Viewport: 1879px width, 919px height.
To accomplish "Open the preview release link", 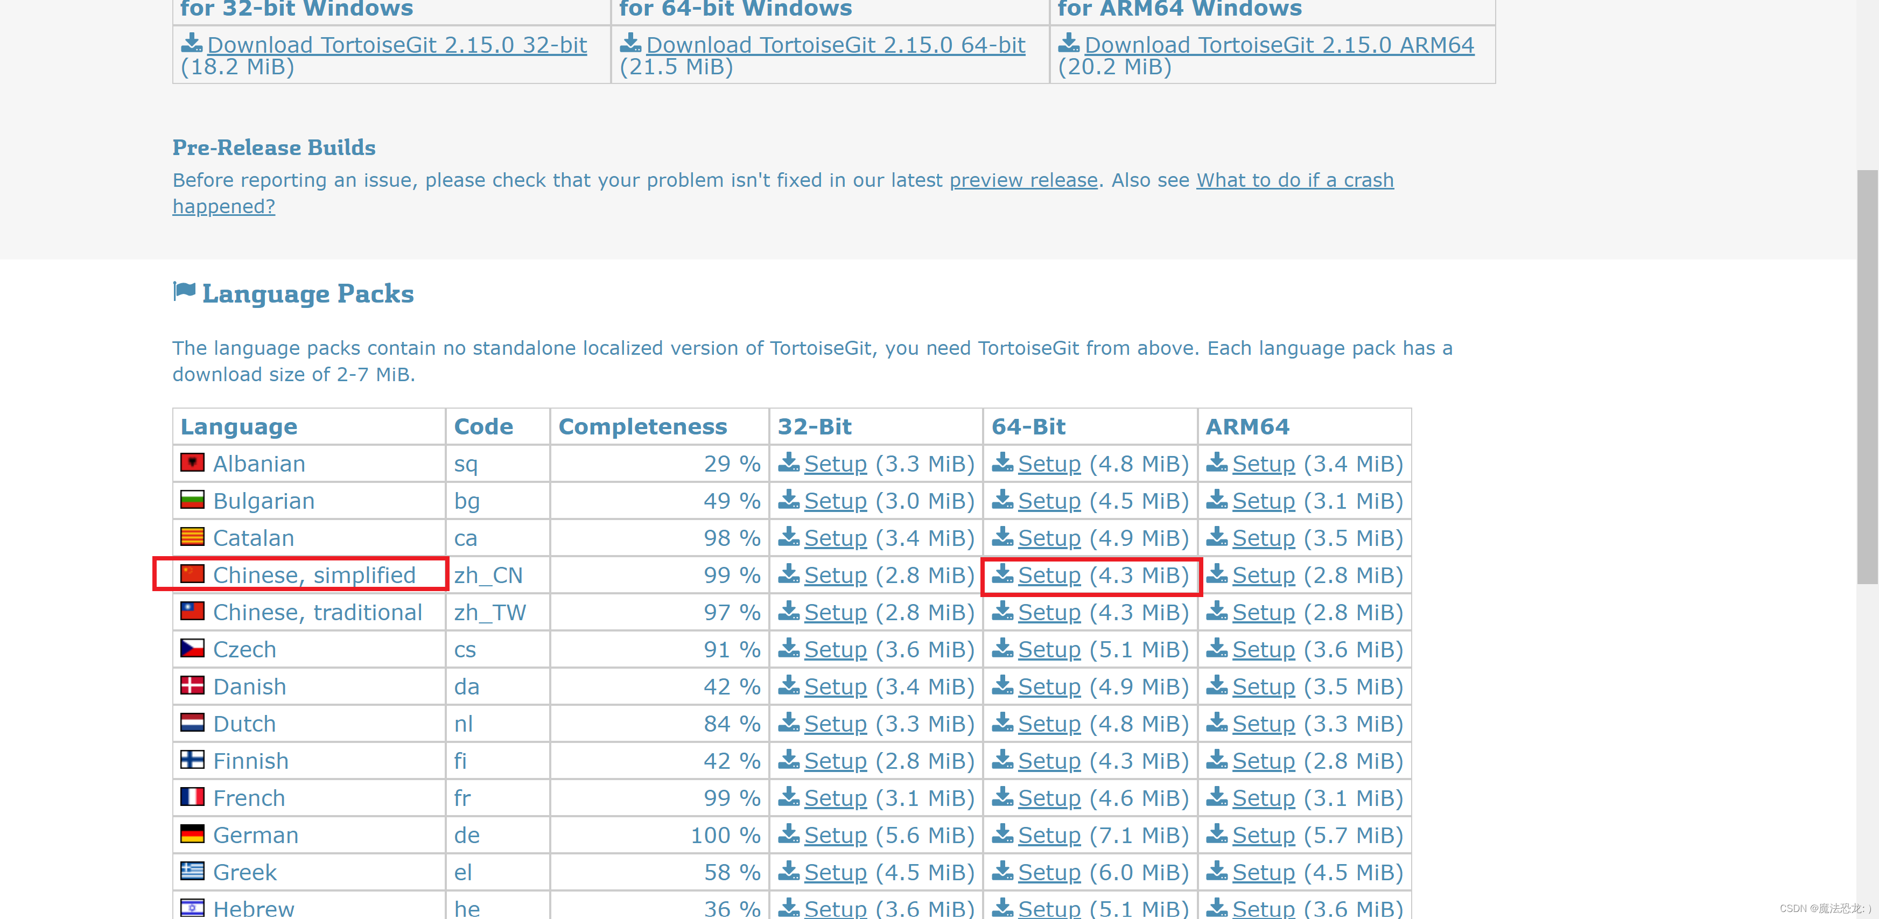I will coord(1023,180).
